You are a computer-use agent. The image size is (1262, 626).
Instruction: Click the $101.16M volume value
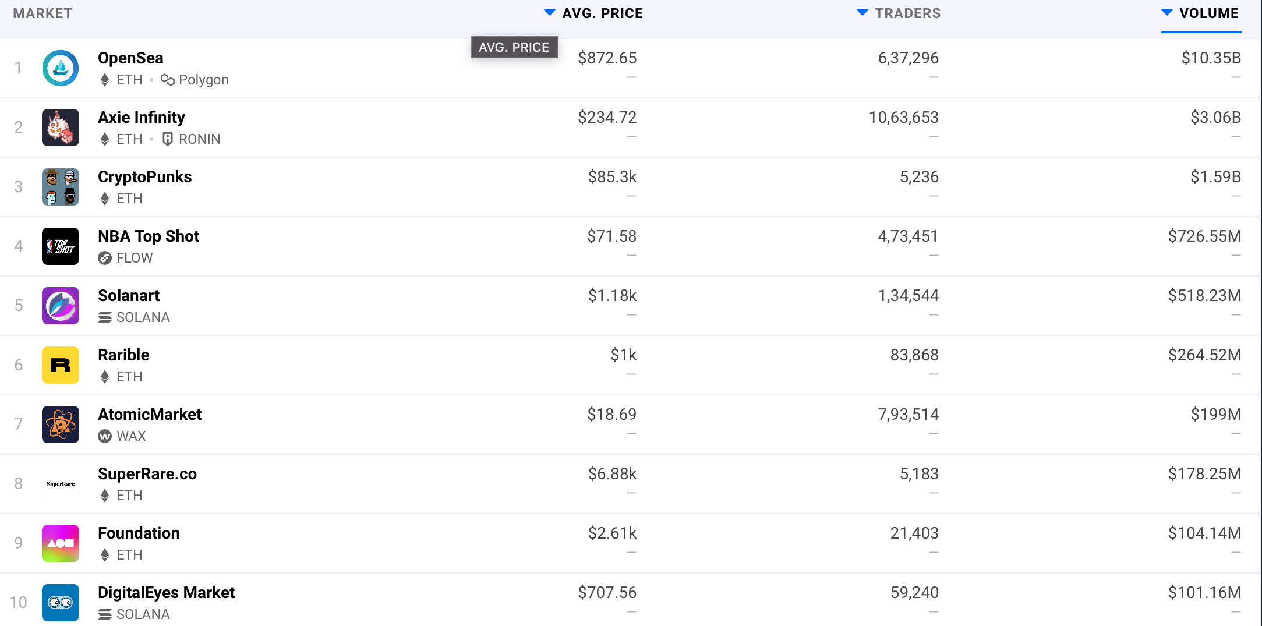click(1205, 593)
